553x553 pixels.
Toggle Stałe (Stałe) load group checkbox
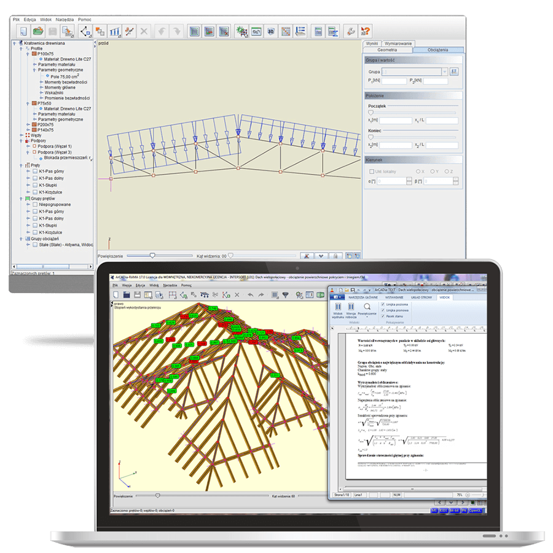click(x=35, y=245)
